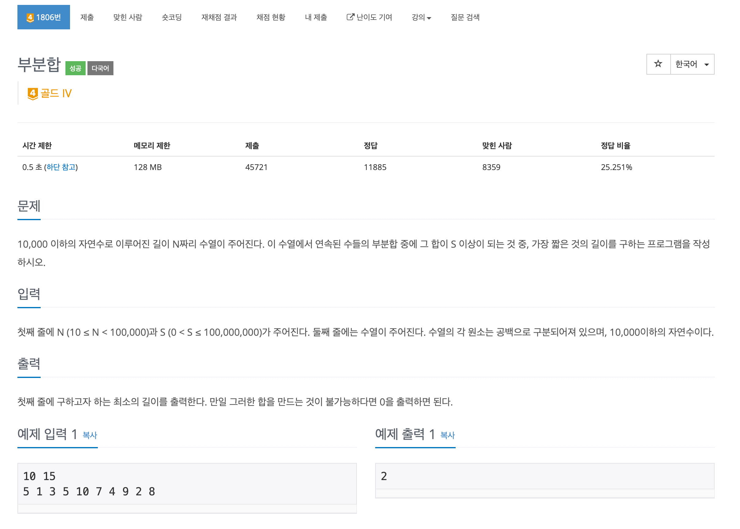Click the 1806번 problem tab badge
The height and width of the screenshot is (529, 740).
(x=44, y=17)
